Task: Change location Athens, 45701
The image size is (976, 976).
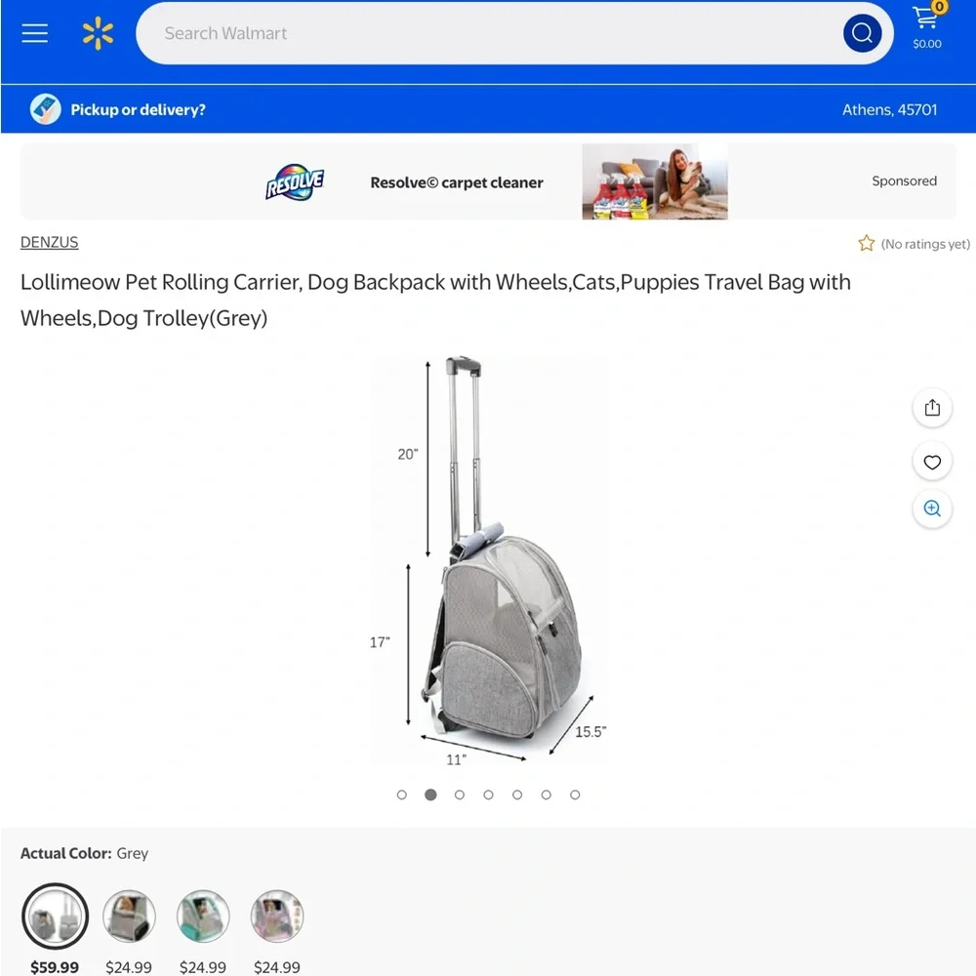Action: [889, 109]
